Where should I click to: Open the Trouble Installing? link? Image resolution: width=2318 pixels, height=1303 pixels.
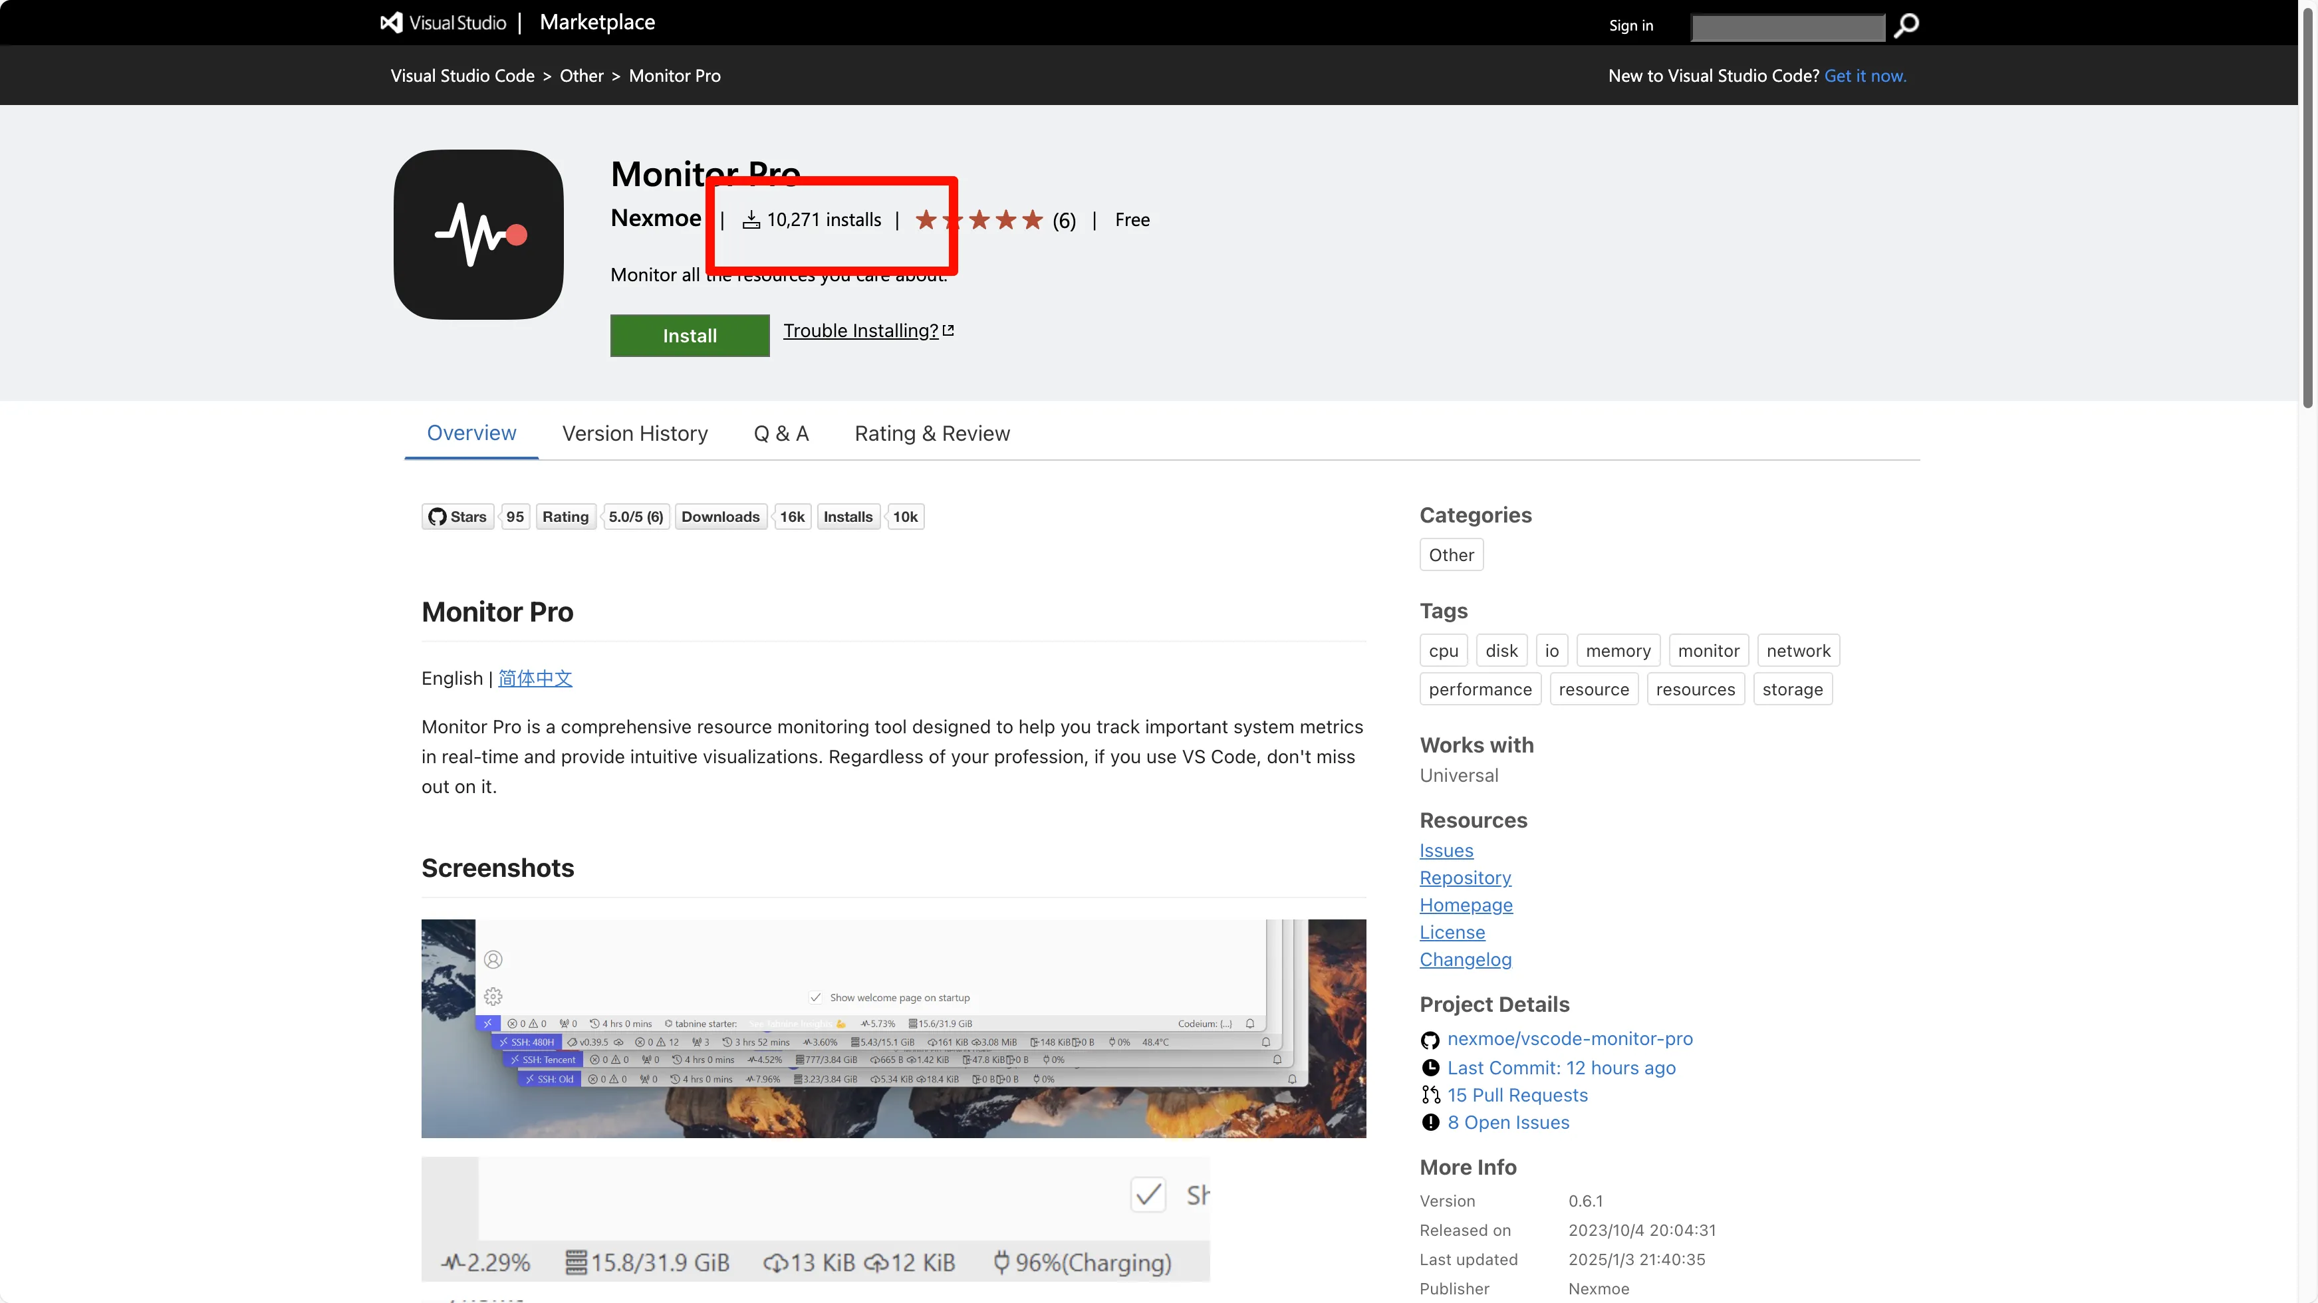point(860,330)
